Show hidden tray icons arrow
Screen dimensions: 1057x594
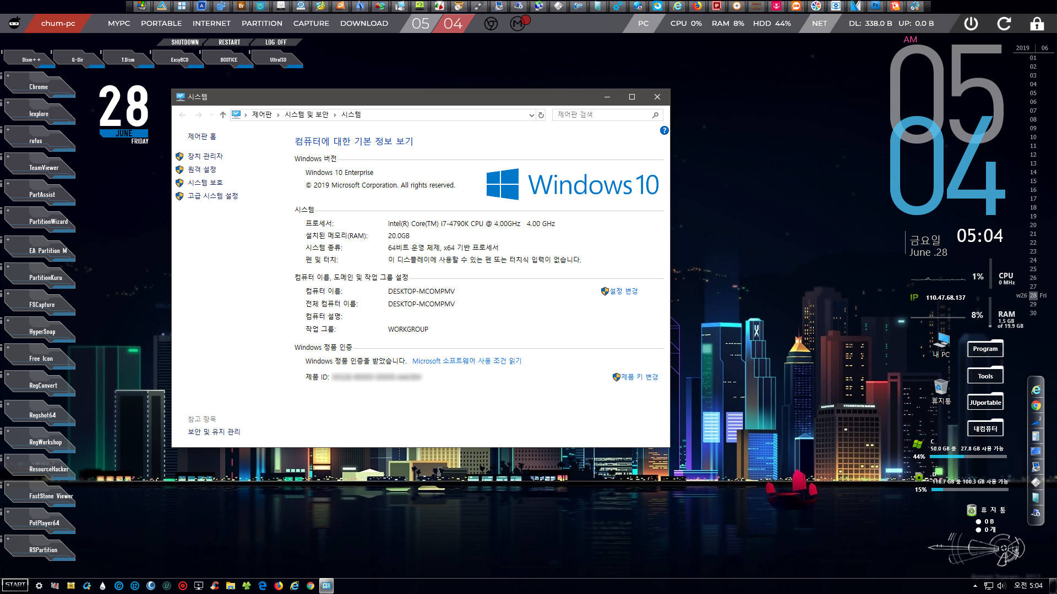[975, 586]
